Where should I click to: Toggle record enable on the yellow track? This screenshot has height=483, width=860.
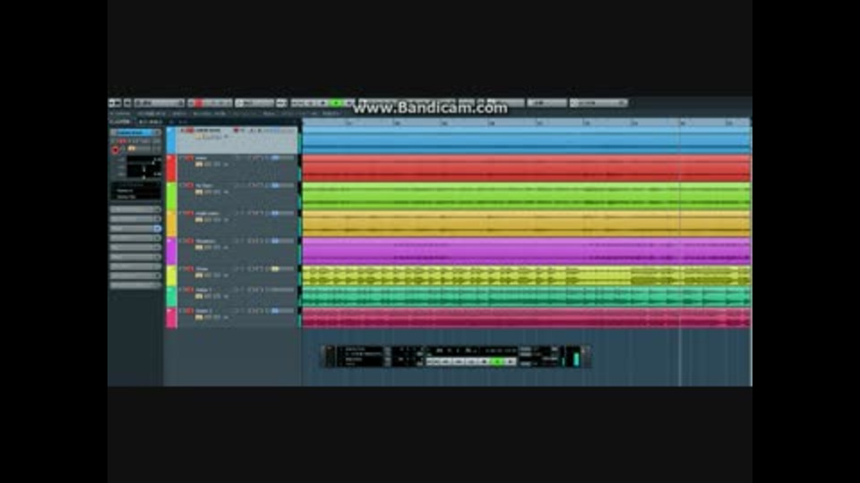click(x=190, y=269)
